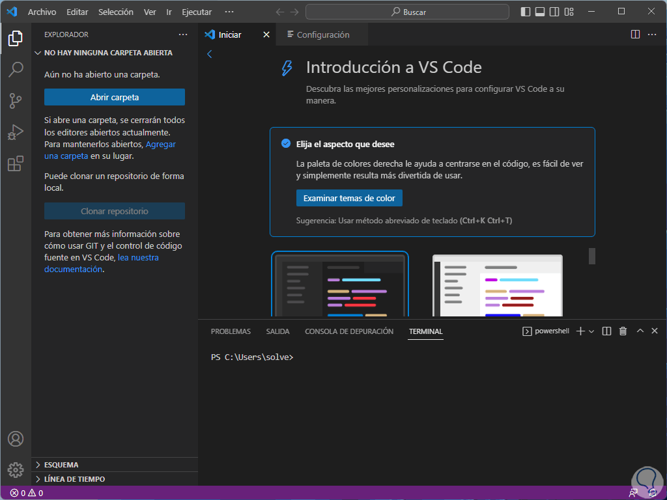Select the light color theme thumbnail
667x500 pixels.
[x=498, y=285]
